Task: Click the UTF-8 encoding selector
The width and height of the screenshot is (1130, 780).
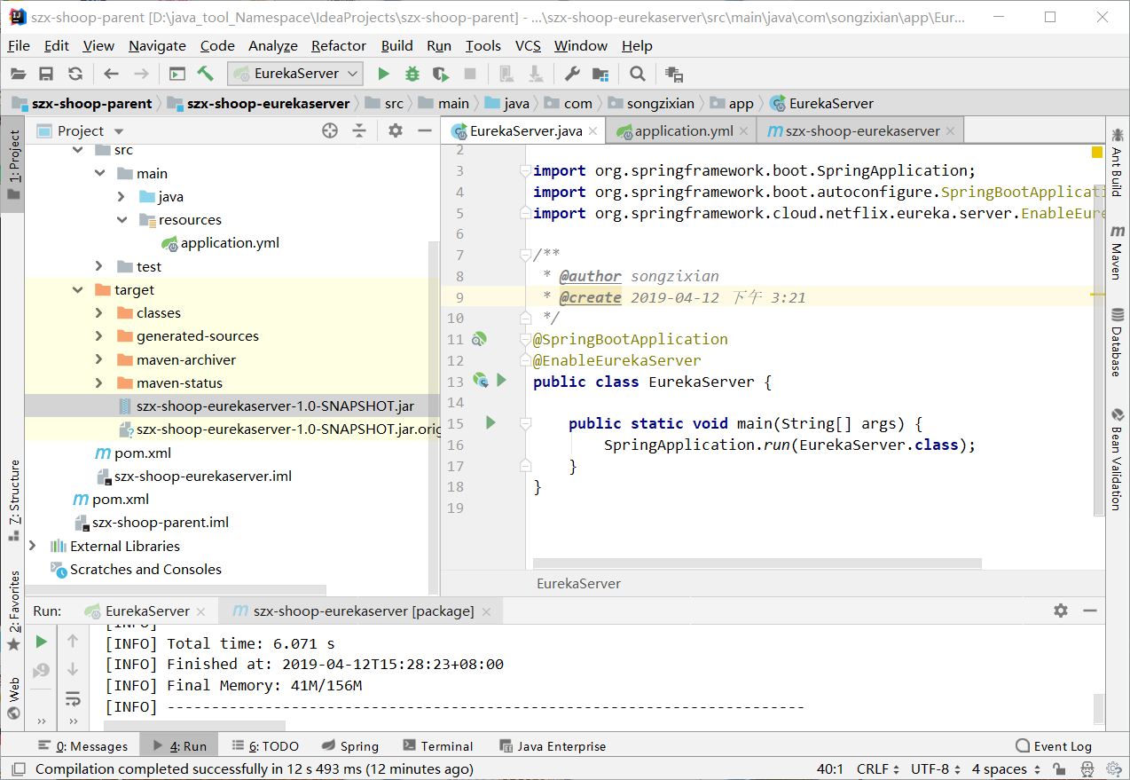Action: pos(935,769)
